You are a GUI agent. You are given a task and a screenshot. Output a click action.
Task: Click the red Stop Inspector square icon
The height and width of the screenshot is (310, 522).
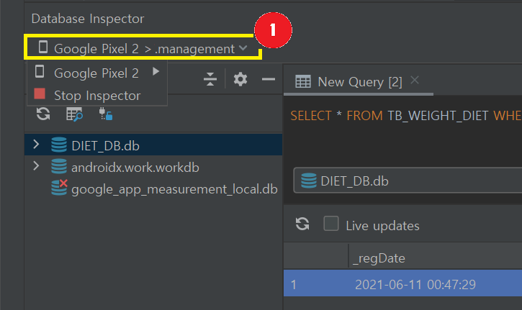[40, 94]
